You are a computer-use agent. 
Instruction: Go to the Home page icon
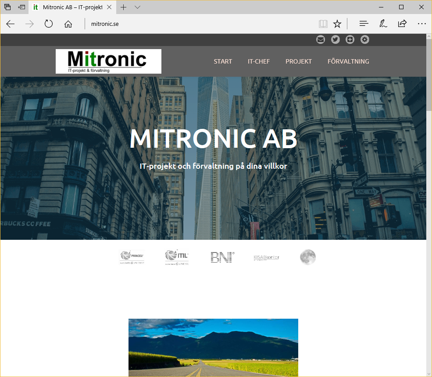pyautogui.click(x=68, y=24)
